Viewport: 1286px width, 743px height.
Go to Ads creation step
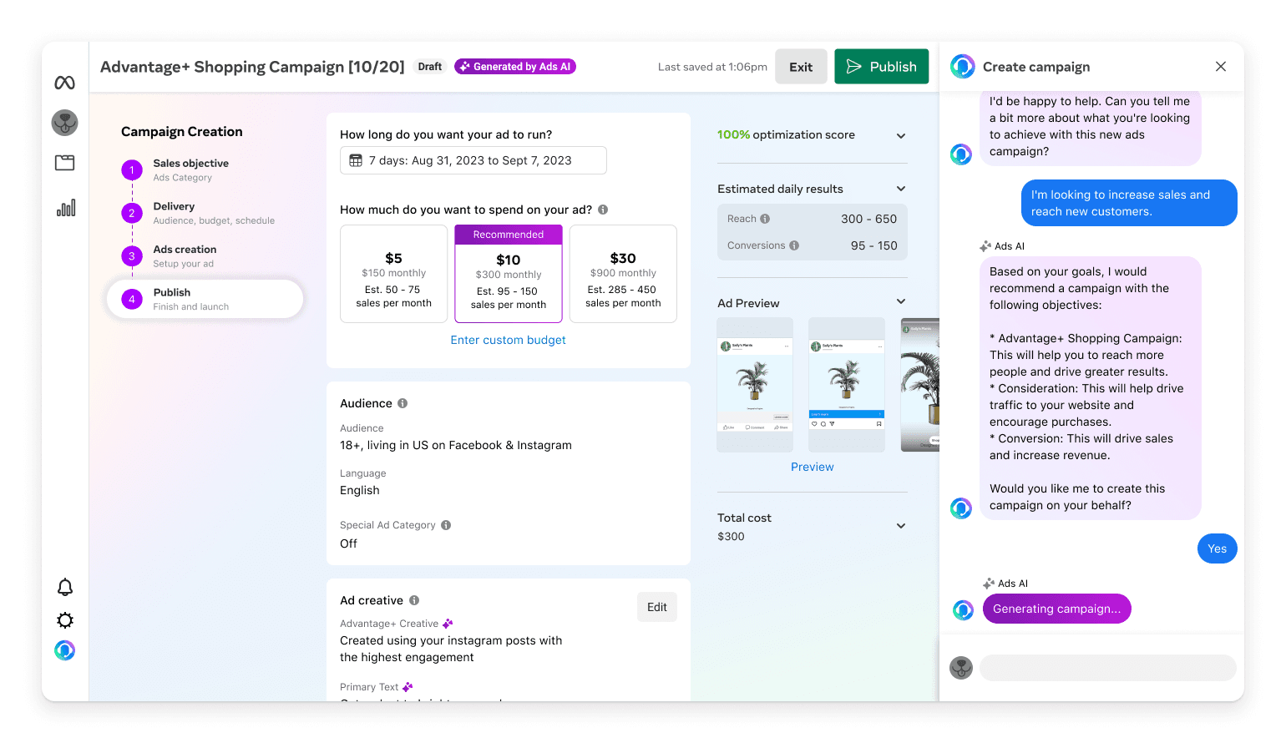click(169, 256)
